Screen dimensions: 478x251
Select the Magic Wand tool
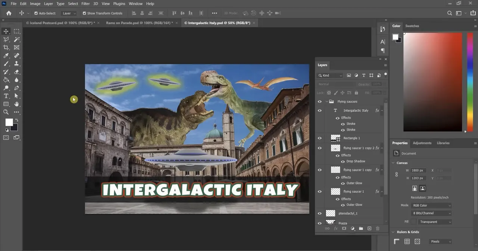click(x=17, y=39)
